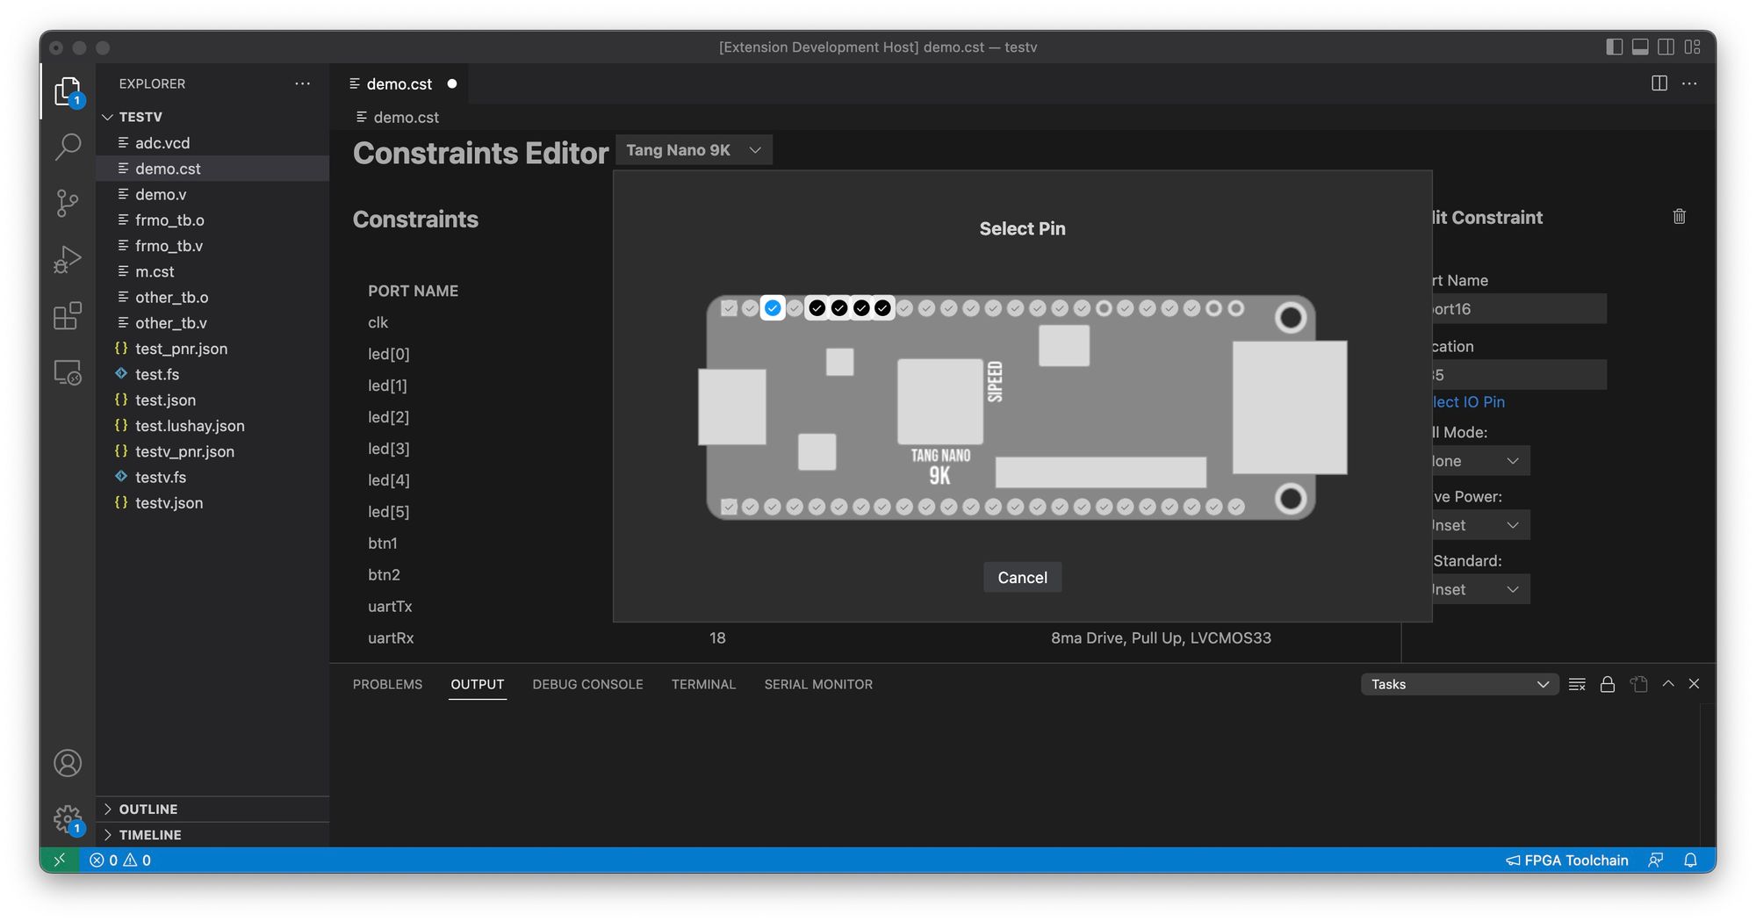
Task: Select the square pin in the board's bottom row
Action: (x=729, y=507)
